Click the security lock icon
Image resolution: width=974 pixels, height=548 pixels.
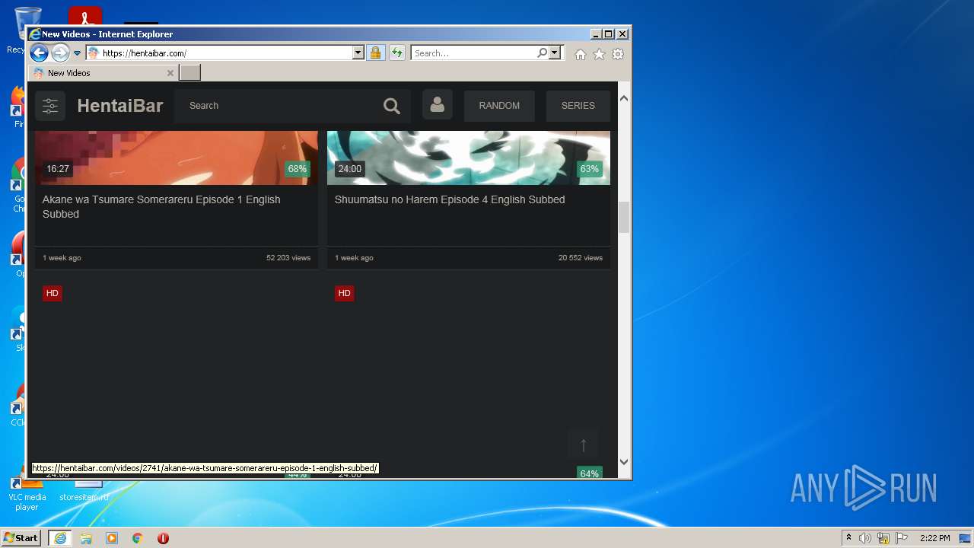(375, 53)
